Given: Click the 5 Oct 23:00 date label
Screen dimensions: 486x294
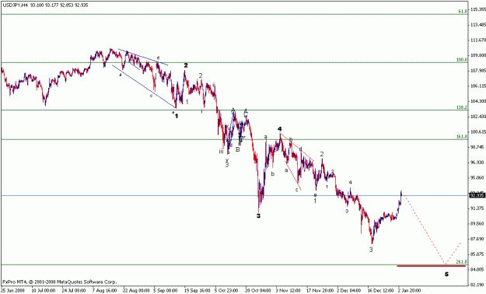Looking at the screenshot, I should coord(227,291).
